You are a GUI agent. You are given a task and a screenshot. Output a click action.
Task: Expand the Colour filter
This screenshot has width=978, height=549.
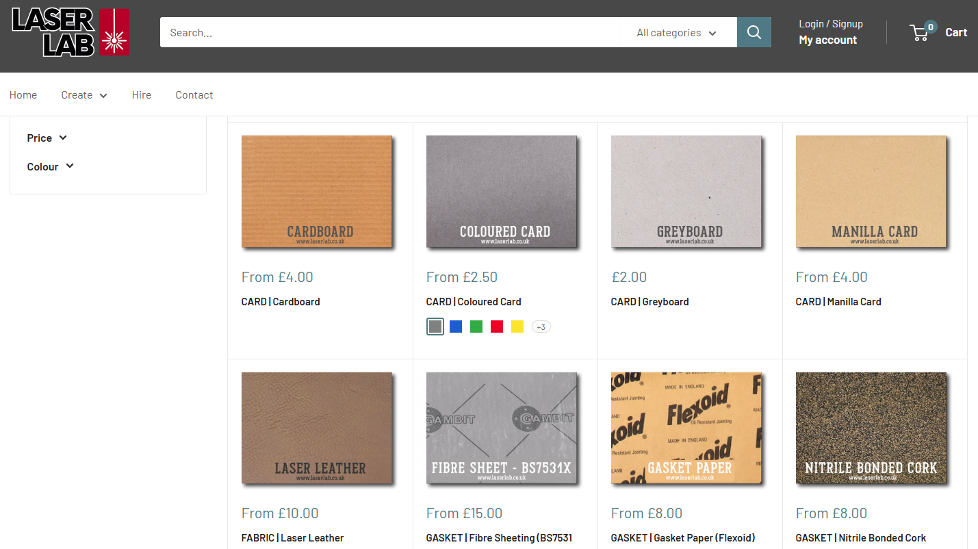point(50,166)
